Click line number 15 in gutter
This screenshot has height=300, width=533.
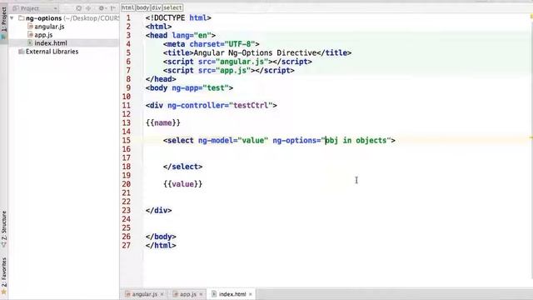[x=127, y=141]
